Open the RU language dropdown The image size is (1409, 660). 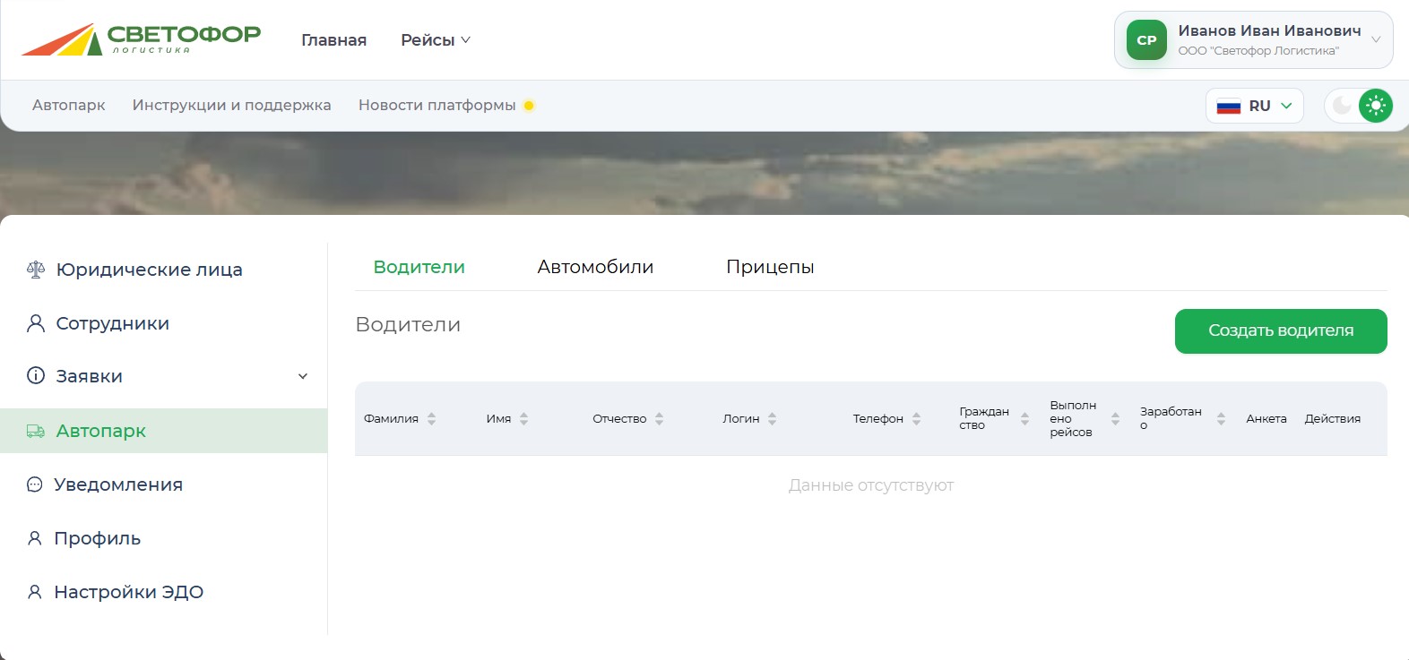(x=1255, y=106)
